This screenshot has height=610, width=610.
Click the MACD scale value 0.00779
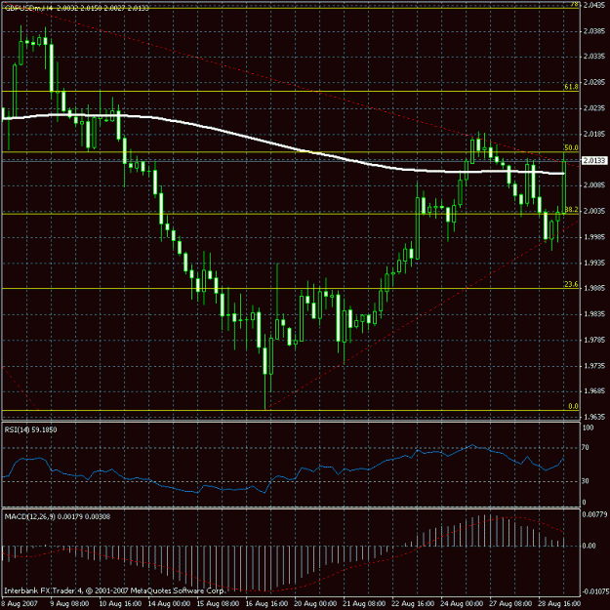point(594,514)
